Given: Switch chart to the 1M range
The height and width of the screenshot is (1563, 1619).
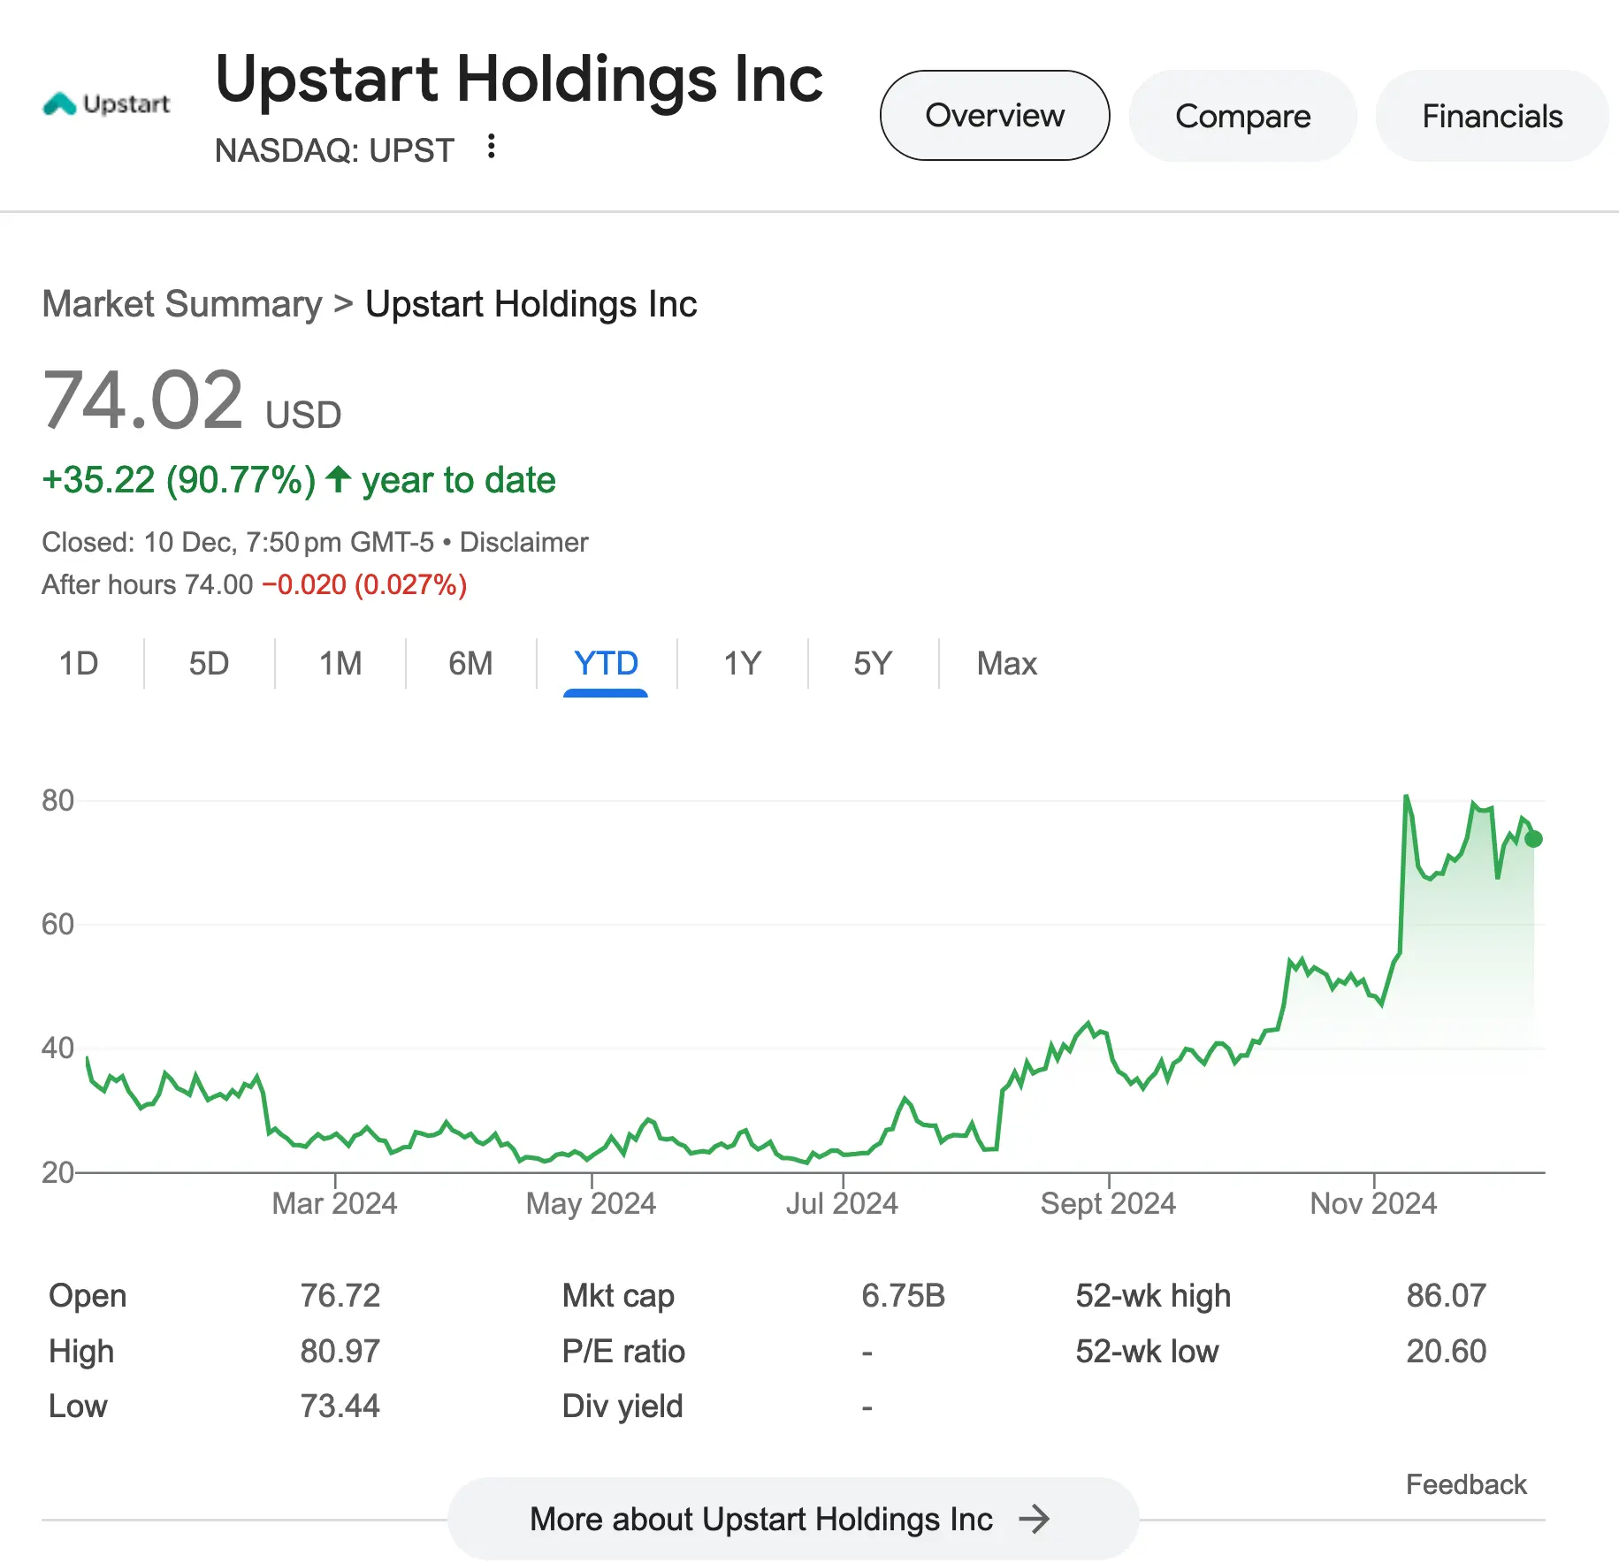Looking at the screenshot, I should [x=340, y=663].
